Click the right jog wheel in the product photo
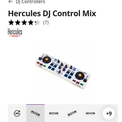The image size is (122, 122). 80,75
